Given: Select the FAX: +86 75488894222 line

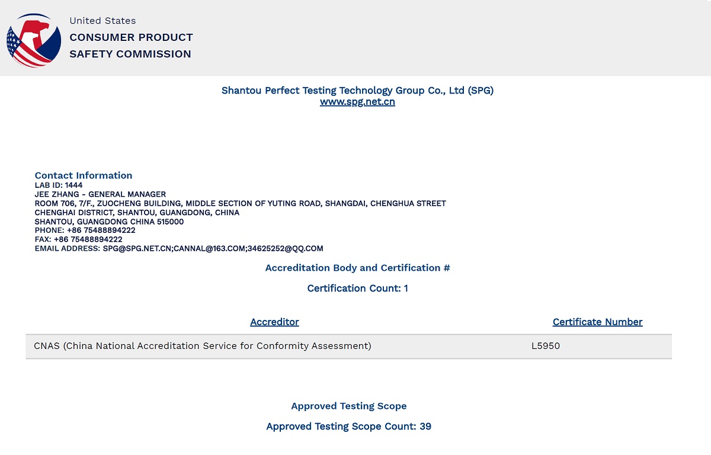Looking at the screenshot, I should pyautogui.click(x=79, y=239).
